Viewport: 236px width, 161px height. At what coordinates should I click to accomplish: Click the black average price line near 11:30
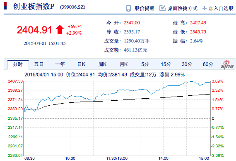pos(117,100)
